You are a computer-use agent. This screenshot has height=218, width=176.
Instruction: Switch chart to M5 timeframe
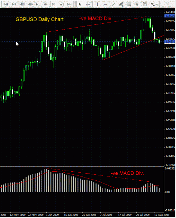(x=14, y=5)
